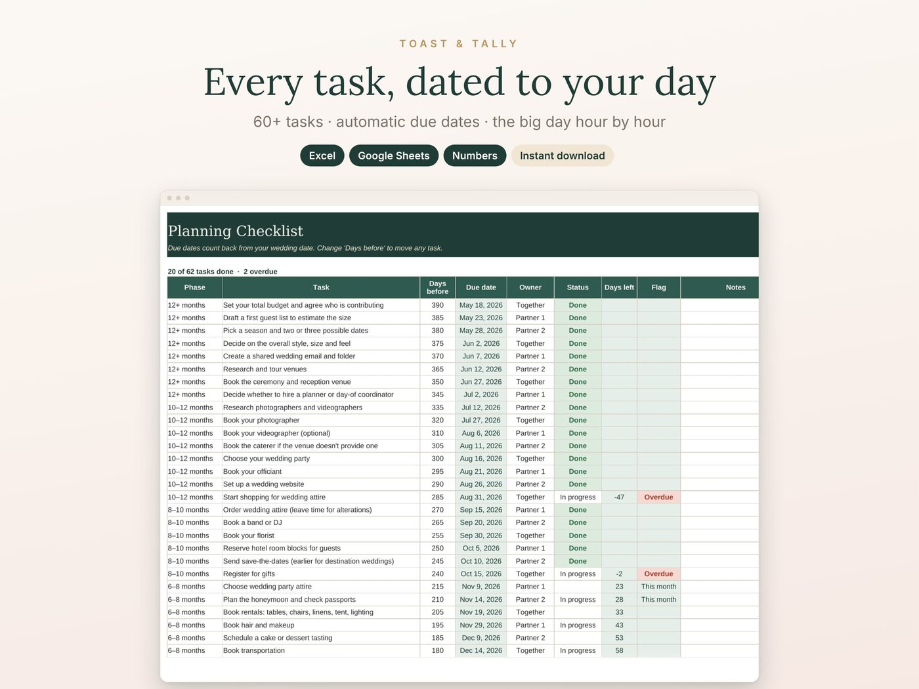The height and width of the screenshot is (689, 919).
Task: Click the Planning Checklist sheet title
Action: point(236,231)
